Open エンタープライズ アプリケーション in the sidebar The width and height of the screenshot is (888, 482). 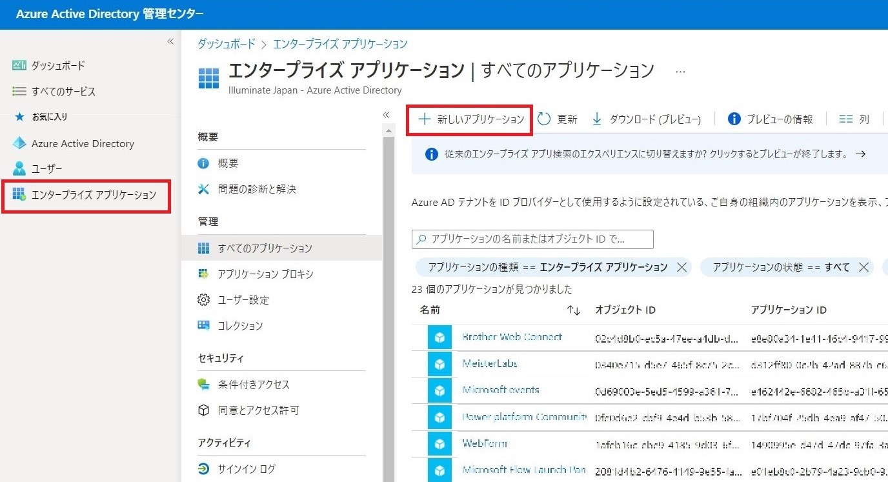pyautogui.click(x=94, y=195)
